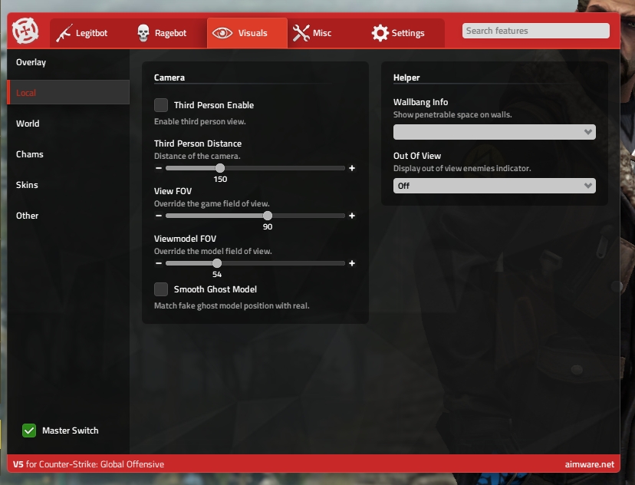This screenshot has width=635, height=485.
Task: Click the Settings gear icon
Action: [x=380, y=33]
